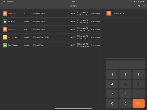Click table label A7
The image size is (147, 110).
click(25, 14)
